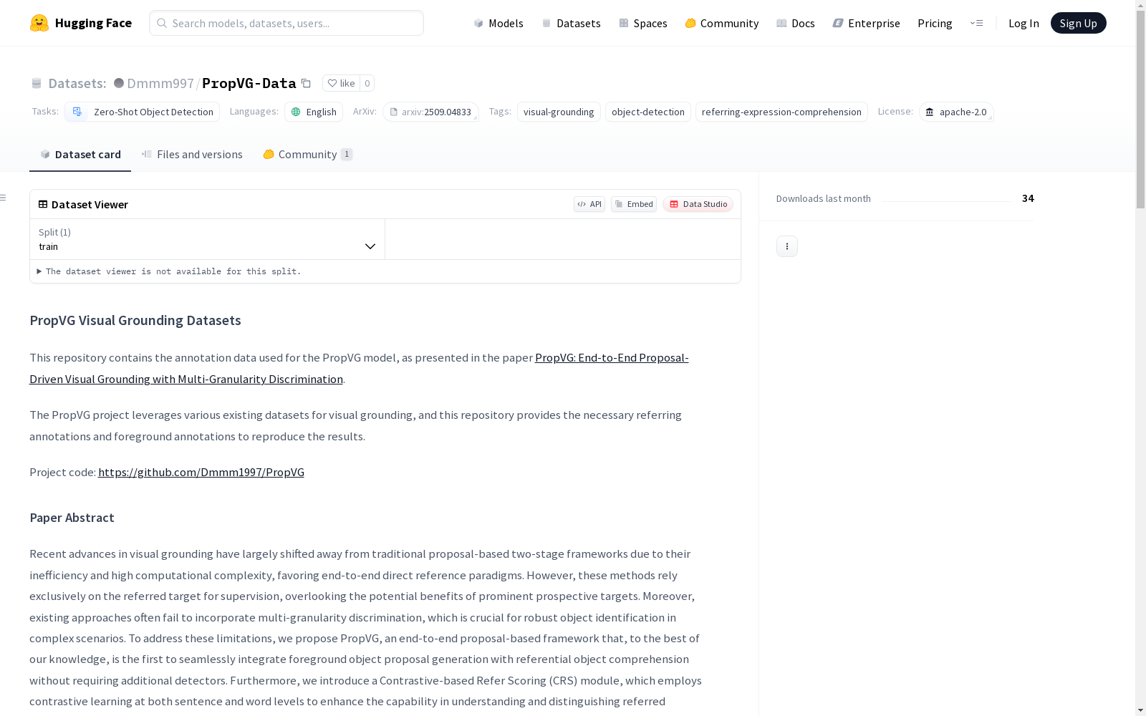Click the Hugging Face logo icon
This screenshot has height=716, width=1146.
point(39,23)
